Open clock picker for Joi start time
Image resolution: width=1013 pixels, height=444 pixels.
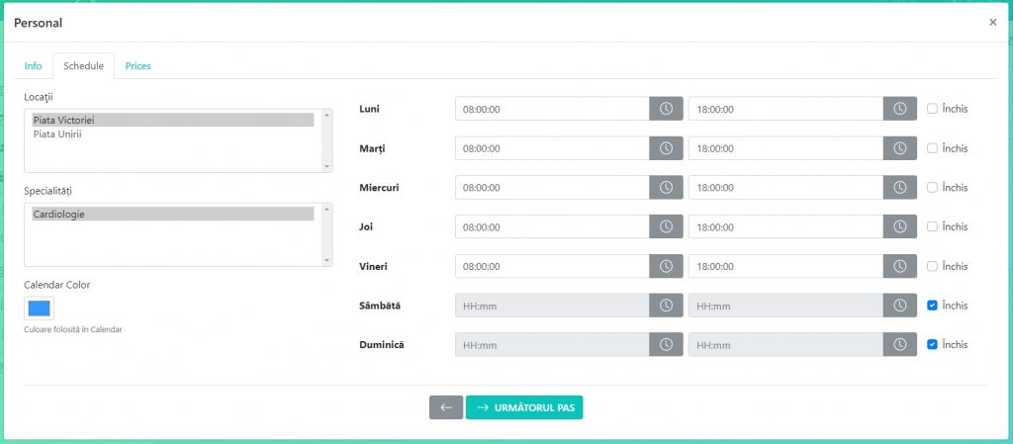tap(666, 226)
